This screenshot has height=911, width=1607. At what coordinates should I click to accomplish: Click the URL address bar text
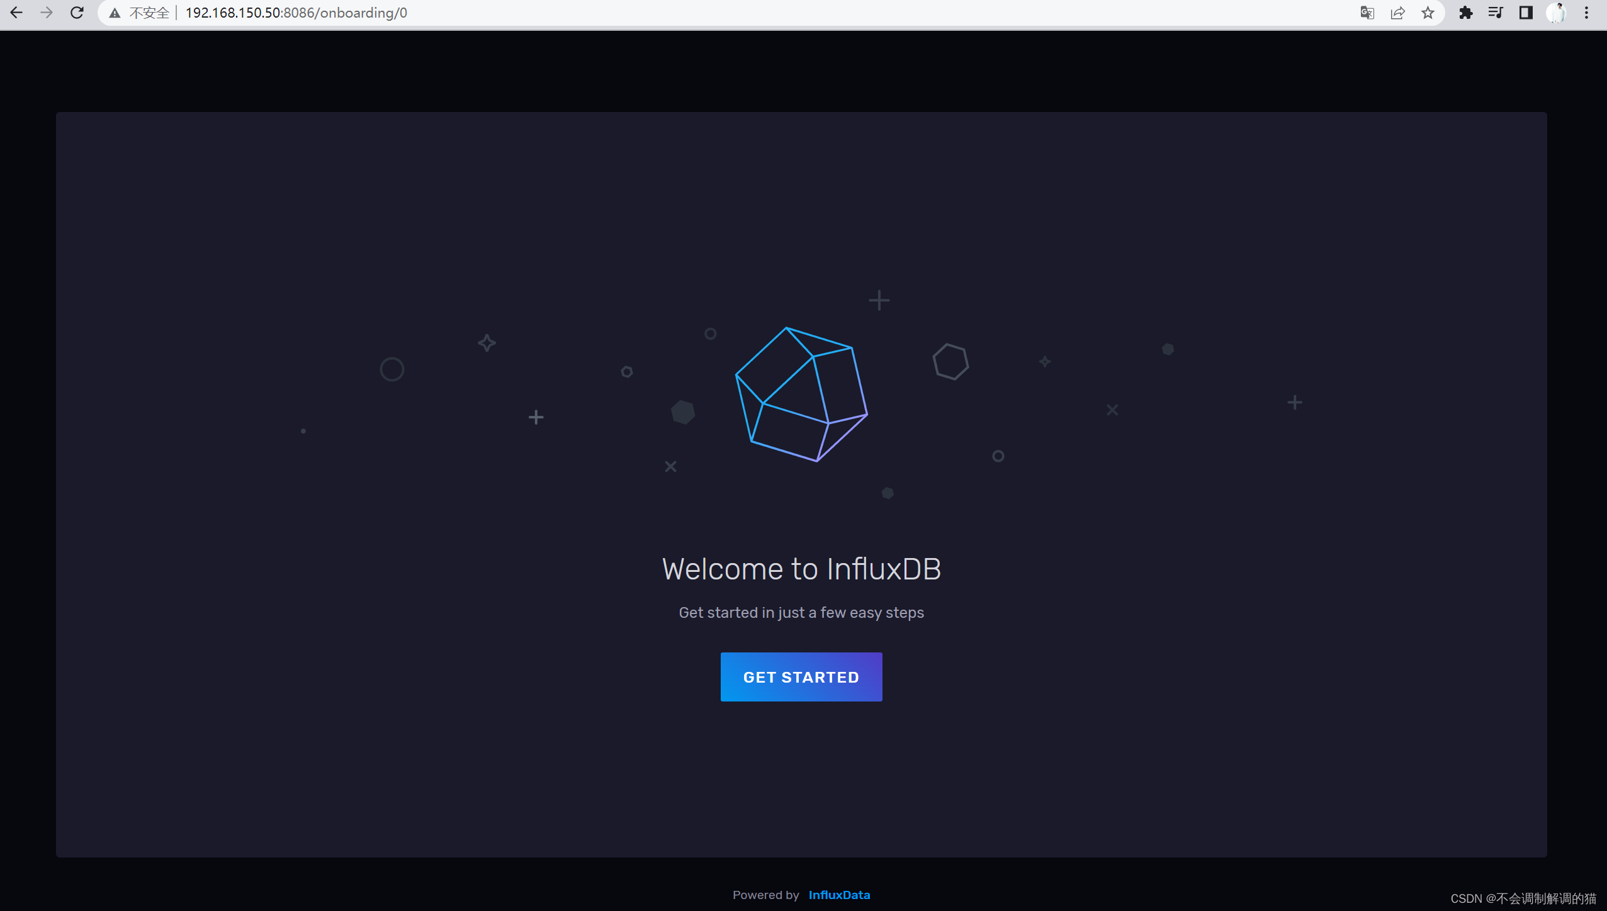pos(296,13)
